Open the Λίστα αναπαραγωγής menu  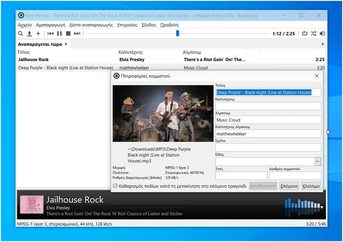click(91, 25)
